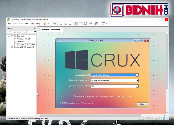Open the File menu
This screenshot has height=125, width=174.
coord(10,24)
